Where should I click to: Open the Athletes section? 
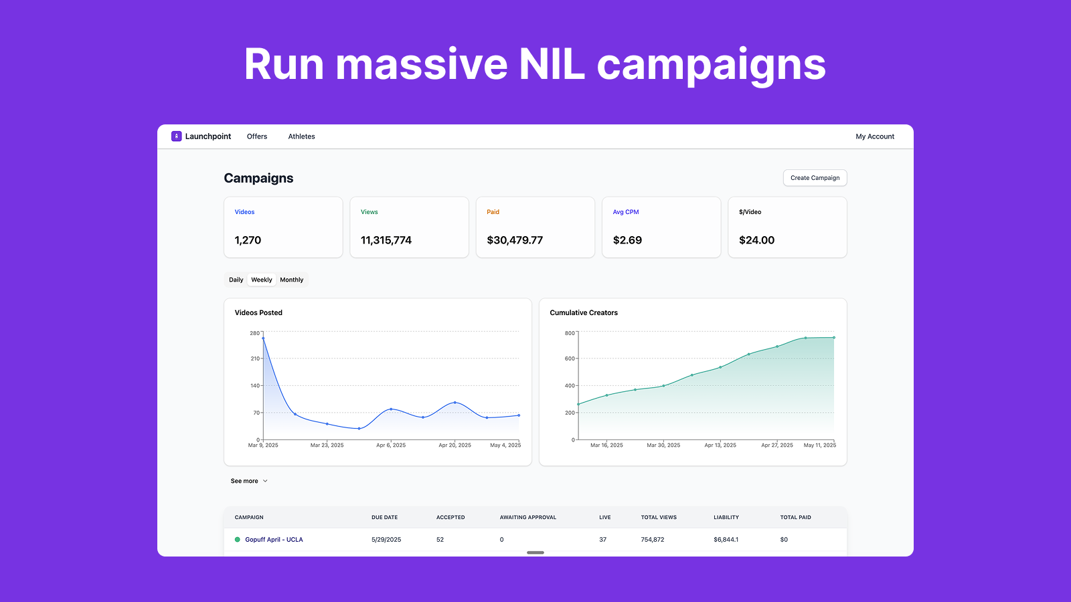[x=301, y=136]
